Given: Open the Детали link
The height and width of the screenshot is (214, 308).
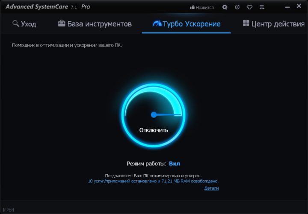Looking at the screenshot, I should tap(212, 188).
